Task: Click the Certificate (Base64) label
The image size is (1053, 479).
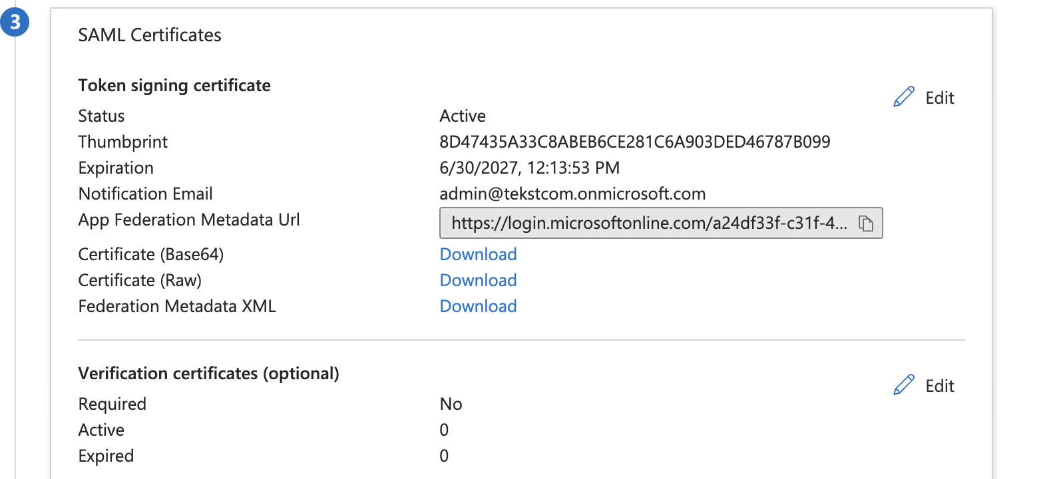Action: pos(150,254)
